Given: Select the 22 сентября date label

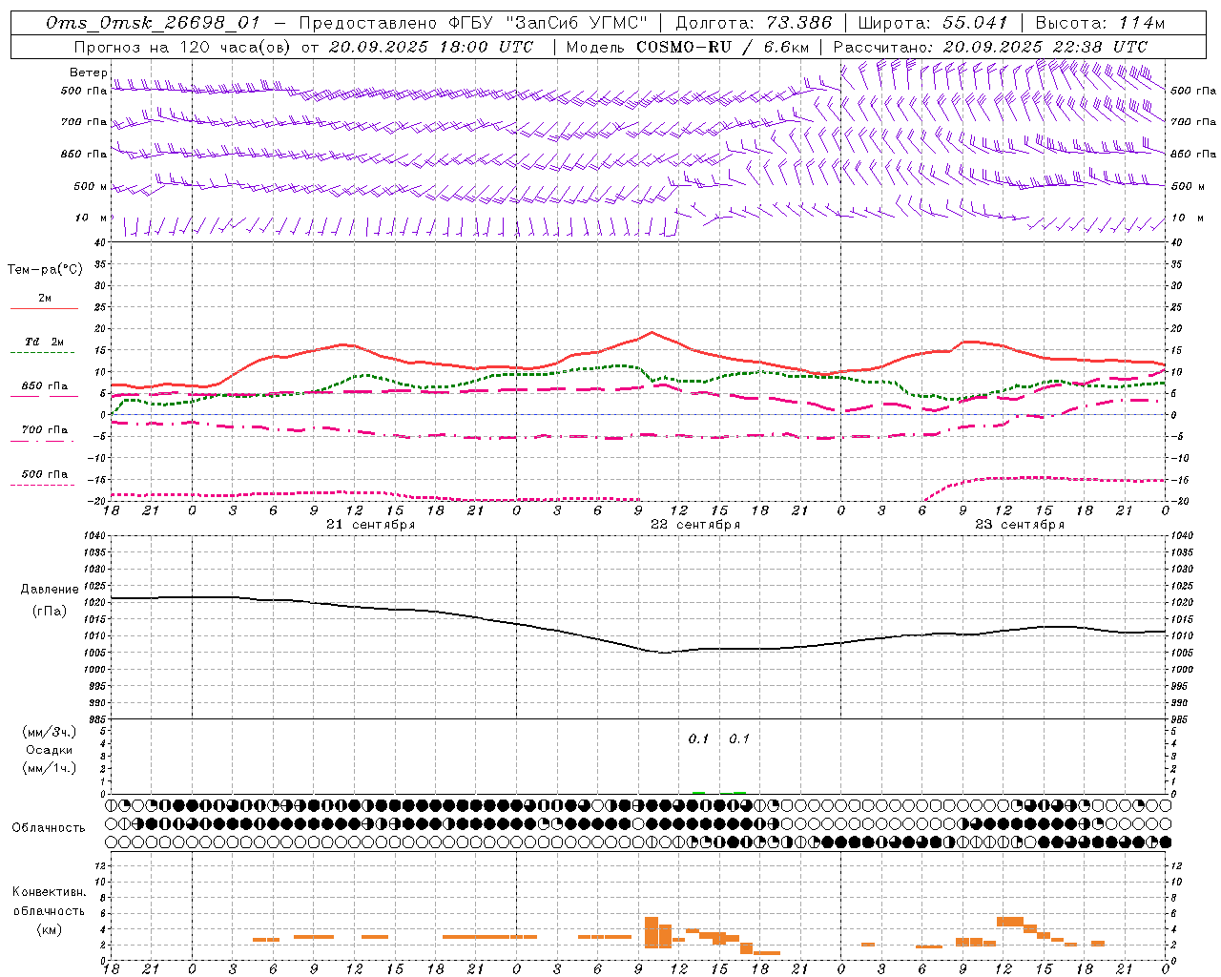Looking at the screenshot, I should tap(695, 525).
